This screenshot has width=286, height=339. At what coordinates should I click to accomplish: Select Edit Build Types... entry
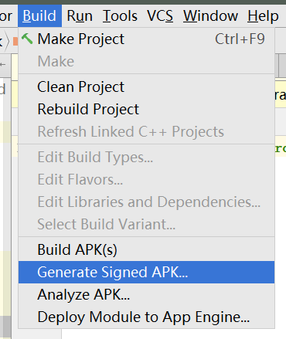(x=146, y=157)
